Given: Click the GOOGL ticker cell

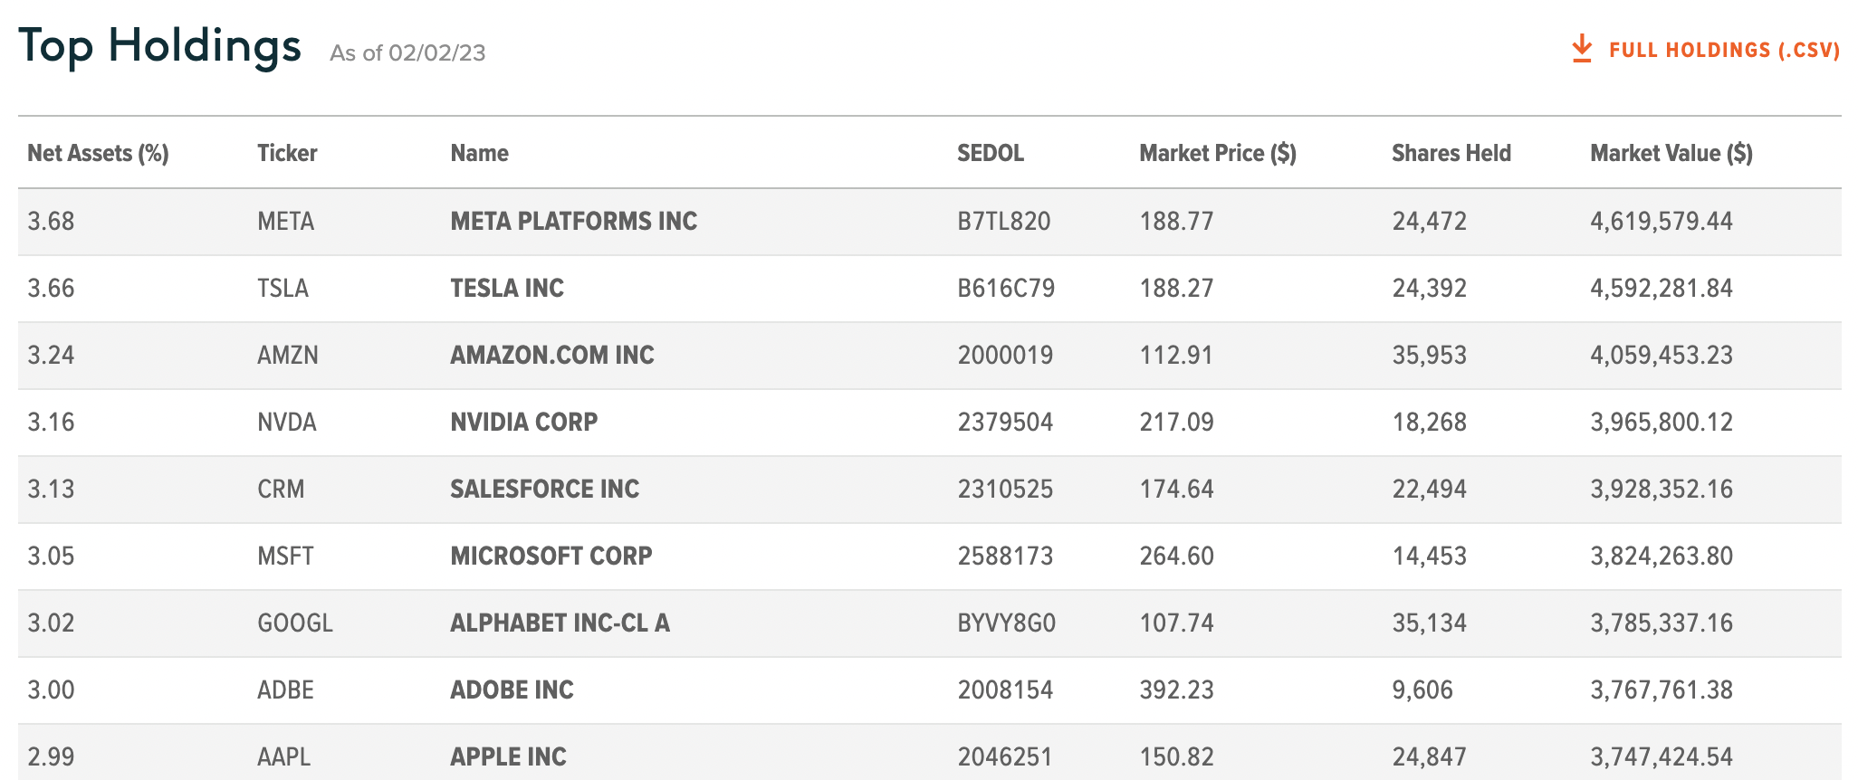Looking at the screenshot, I should pos(295,623).
